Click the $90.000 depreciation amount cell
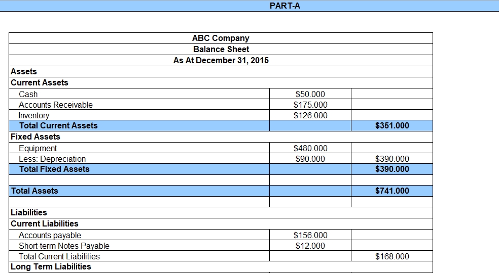Image resolution: width=499 pixels, height=273 pixels. point(310,159)
